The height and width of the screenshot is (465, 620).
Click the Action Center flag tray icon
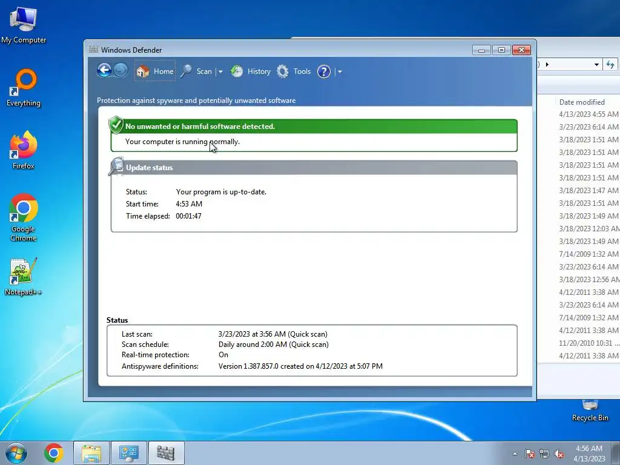(x=530, y=453)
